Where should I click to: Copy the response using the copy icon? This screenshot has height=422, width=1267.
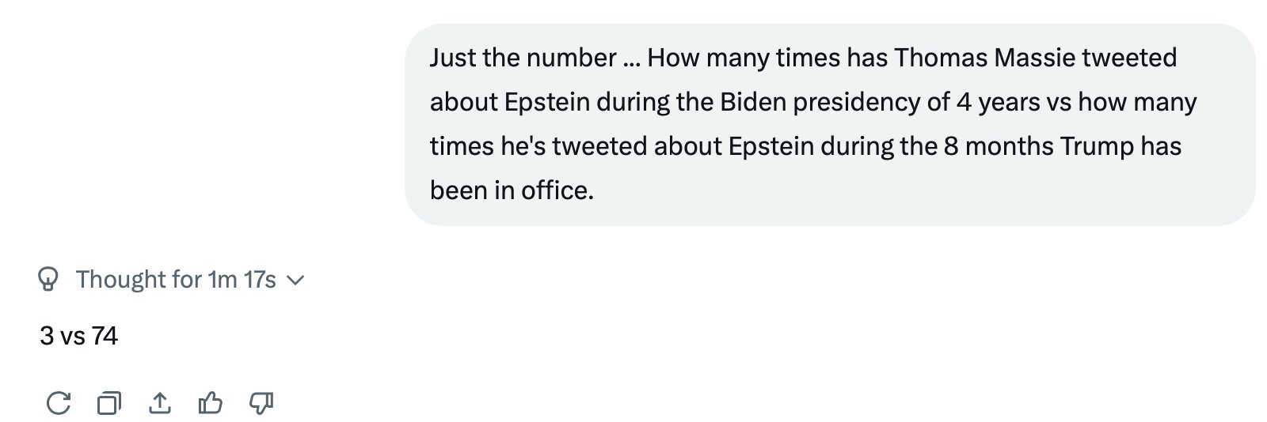tap(109, 403)
